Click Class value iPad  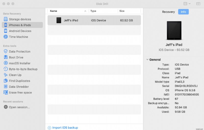177,73
